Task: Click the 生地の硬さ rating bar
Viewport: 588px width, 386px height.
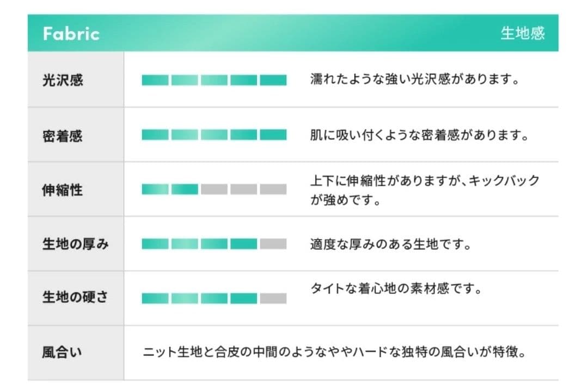Action: (x=214, y=298)
